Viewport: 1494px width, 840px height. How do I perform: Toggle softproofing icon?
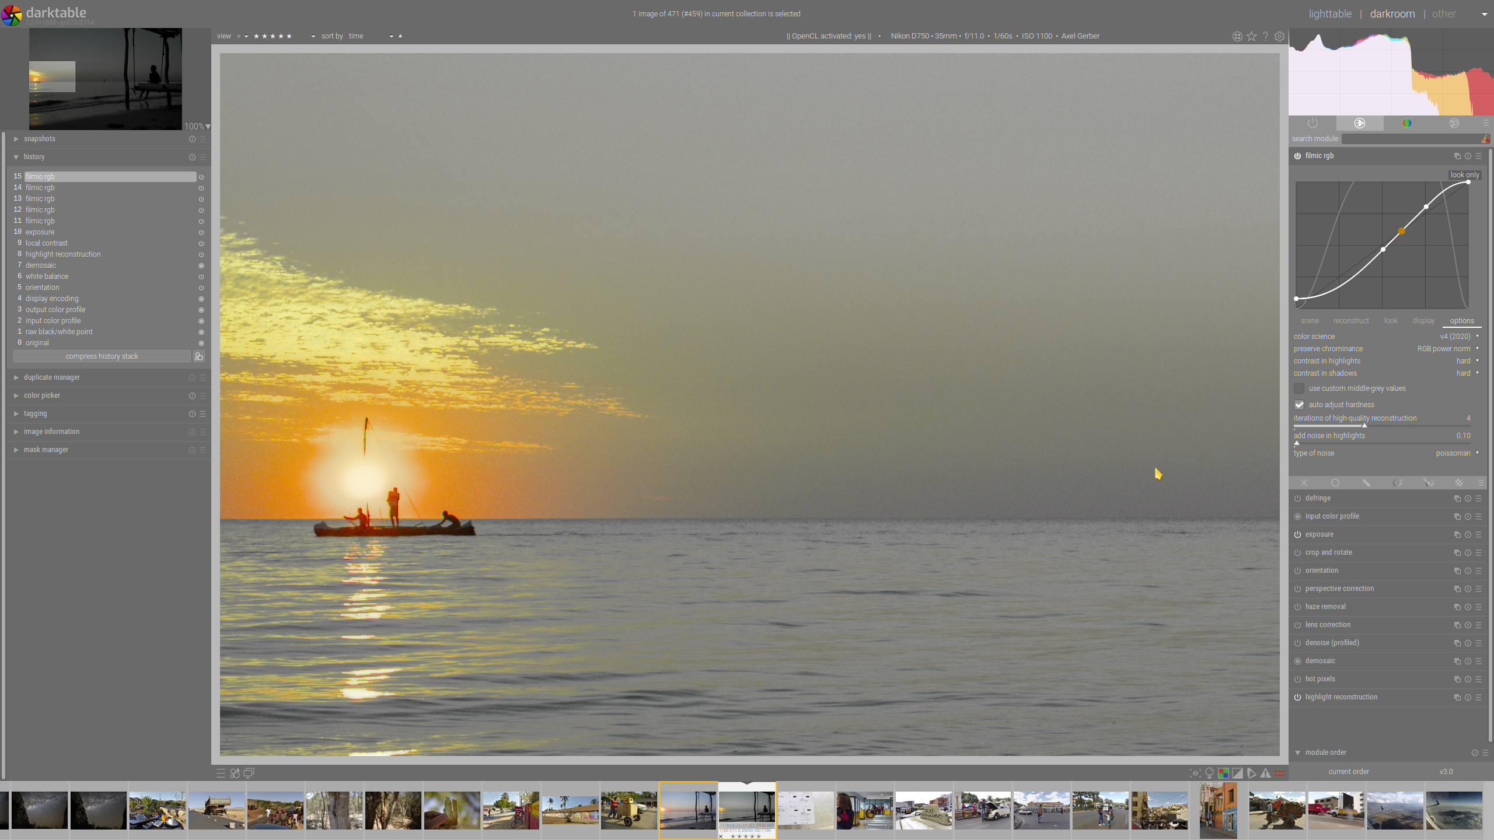1251,773
